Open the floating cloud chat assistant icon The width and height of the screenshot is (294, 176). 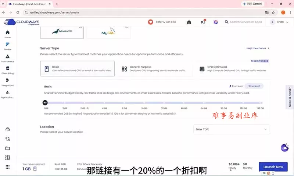click(x=284, y=148)
